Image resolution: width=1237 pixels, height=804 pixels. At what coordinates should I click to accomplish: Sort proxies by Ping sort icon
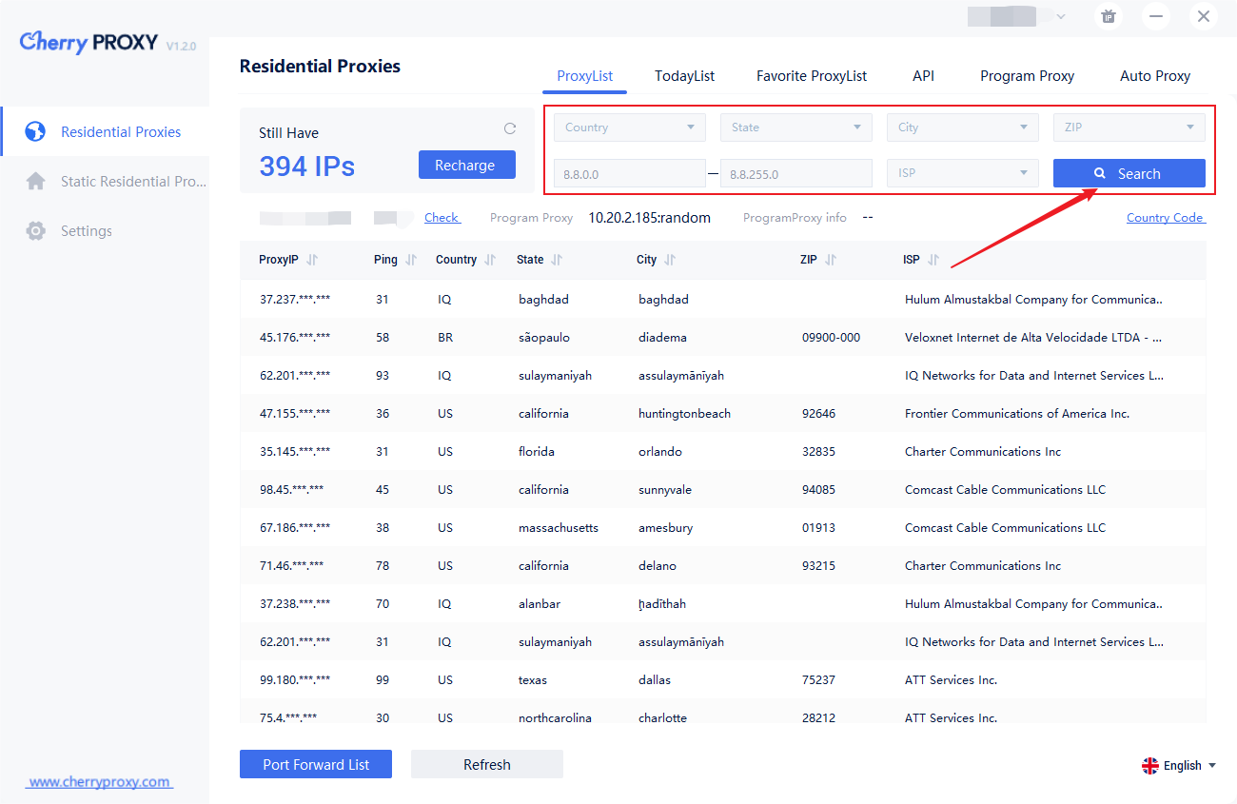pos(411,260)
